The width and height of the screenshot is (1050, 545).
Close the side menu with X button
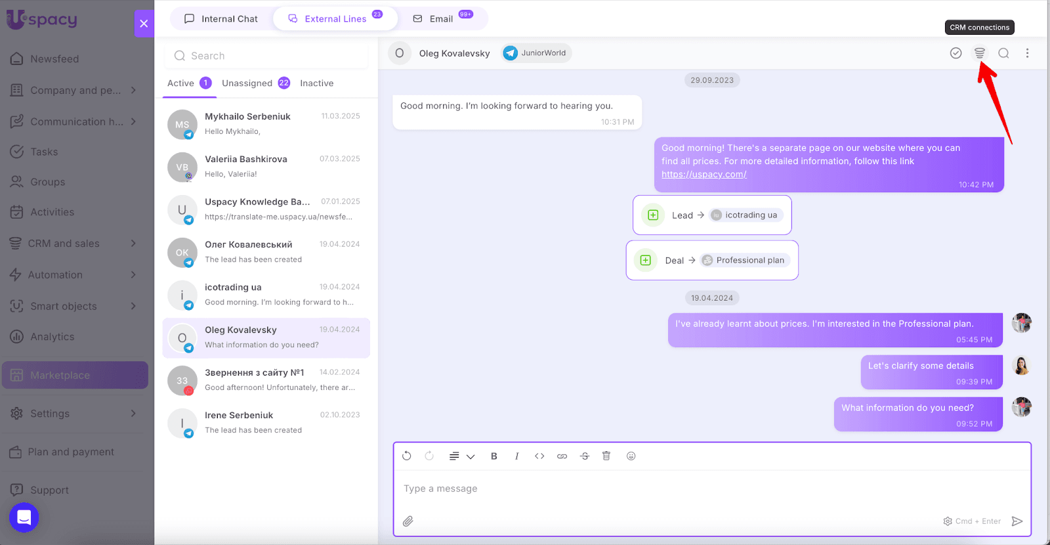(x=144, y=24)
